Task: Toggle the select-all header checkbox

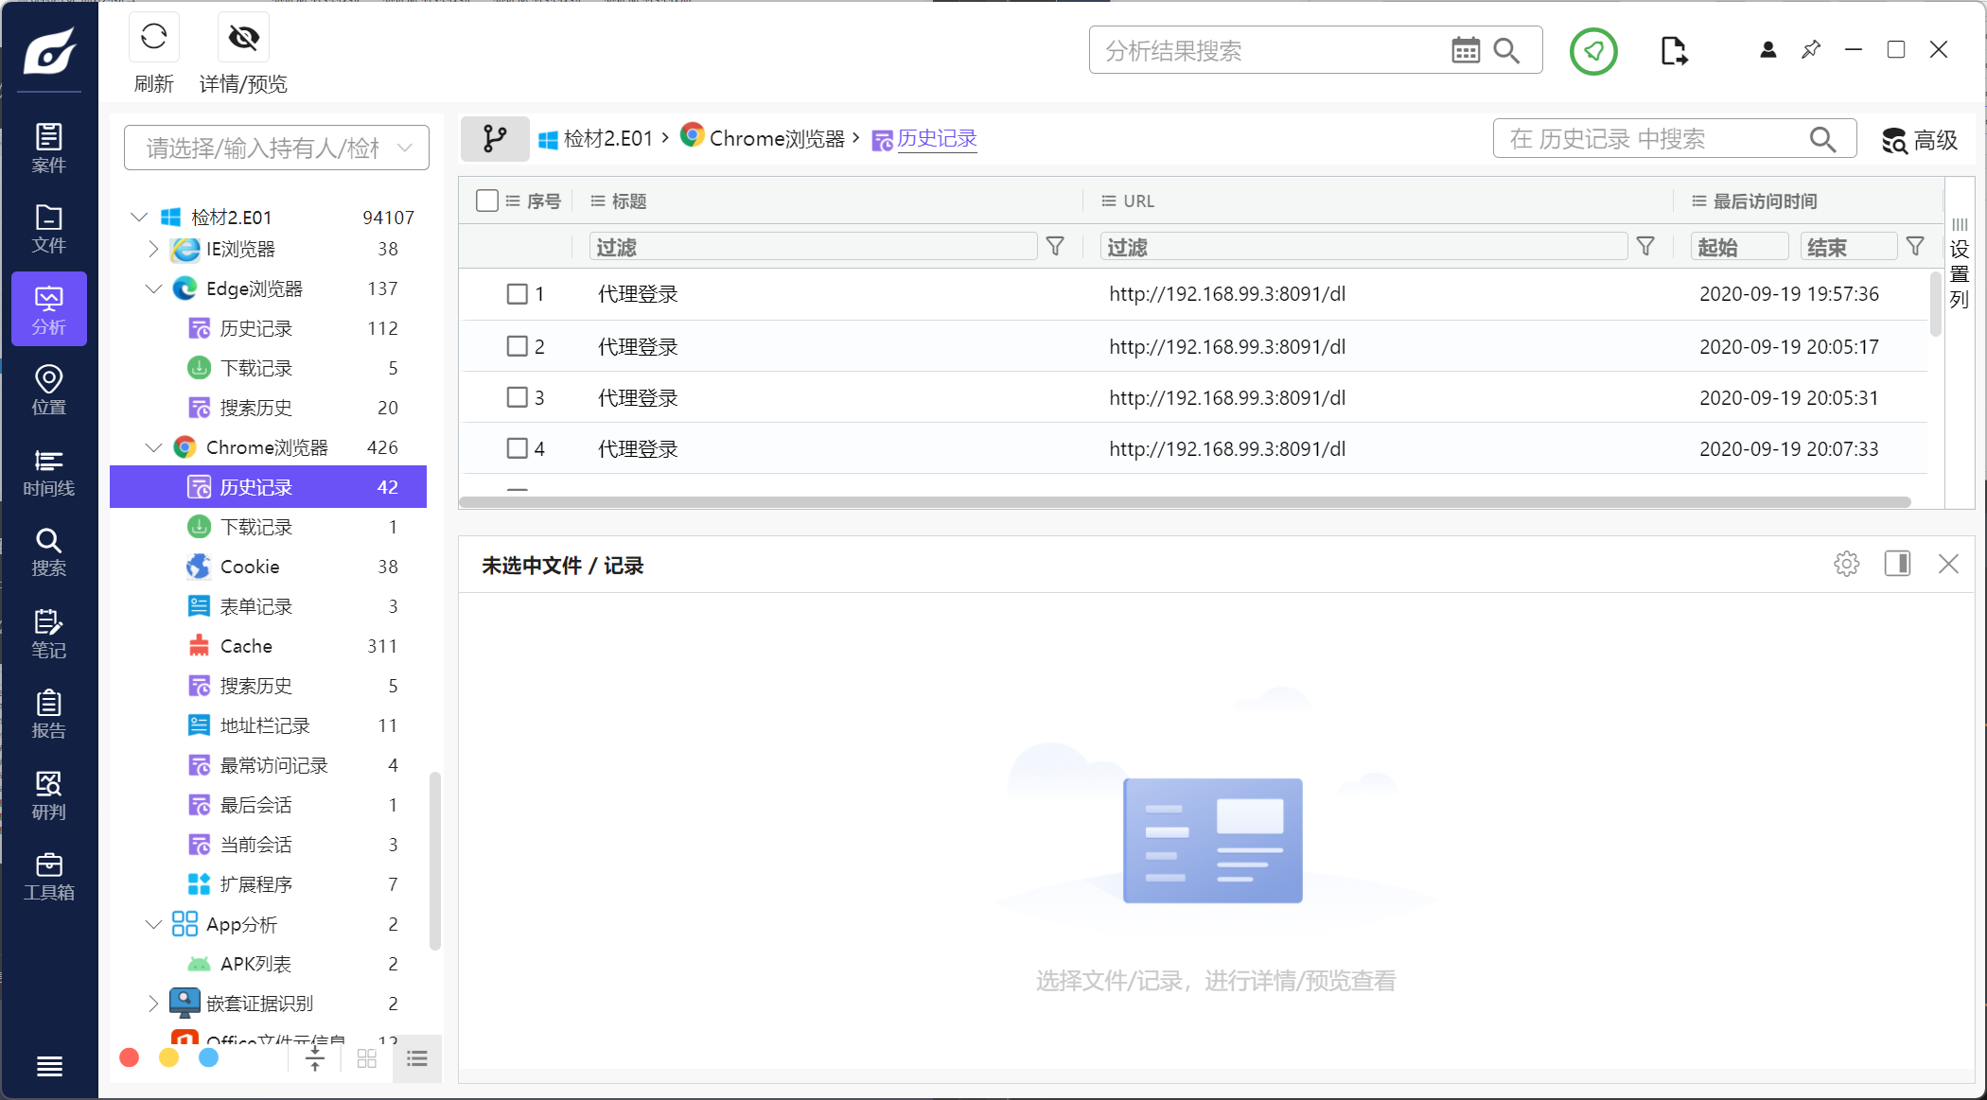Action: click(x=487, y=201)
